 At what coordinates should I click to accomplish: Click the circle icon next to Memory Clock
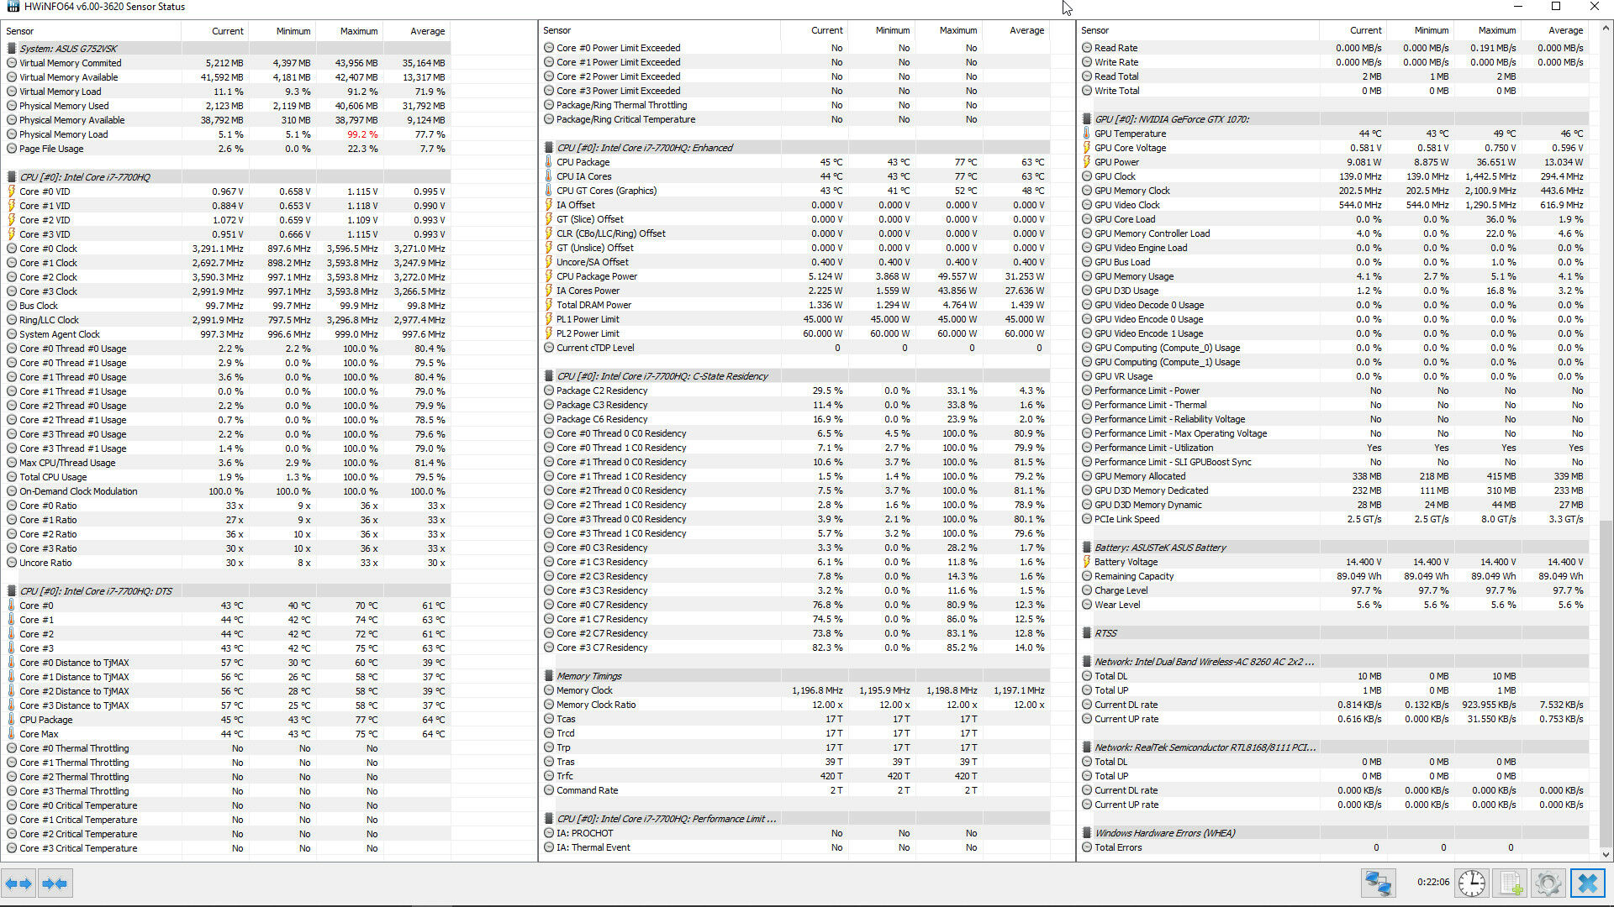pos(549,690)
